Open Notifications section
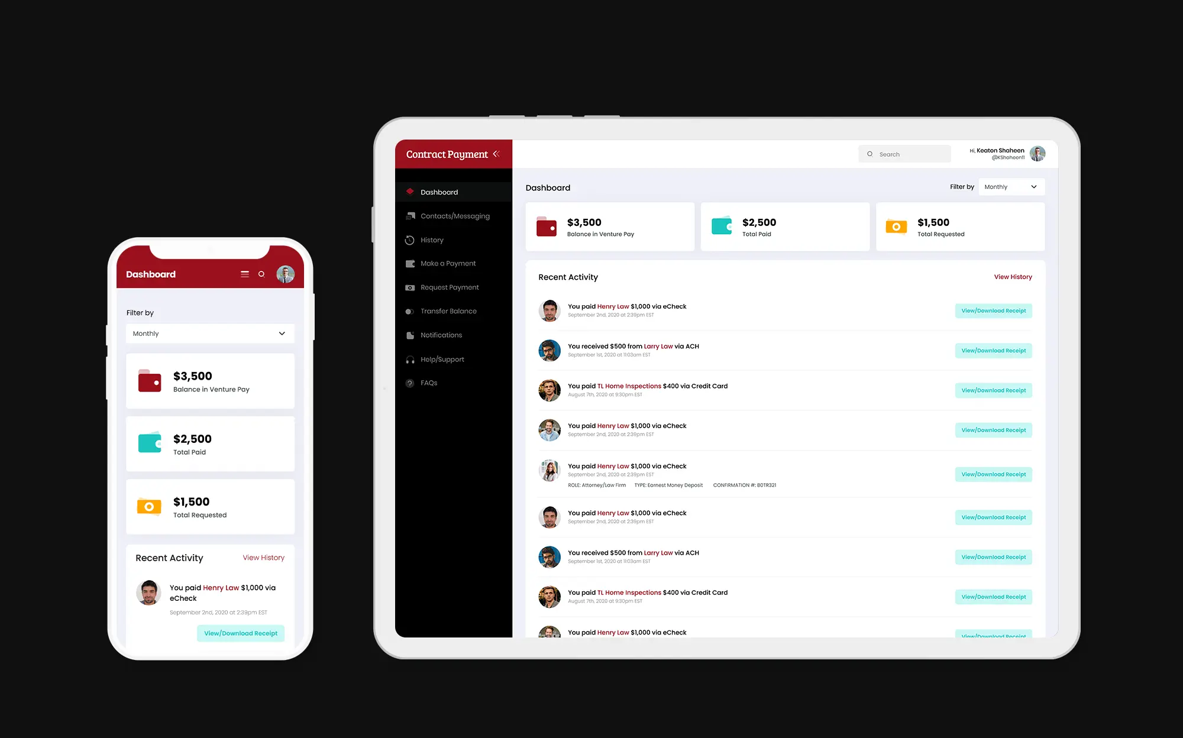 click(441, 335)
